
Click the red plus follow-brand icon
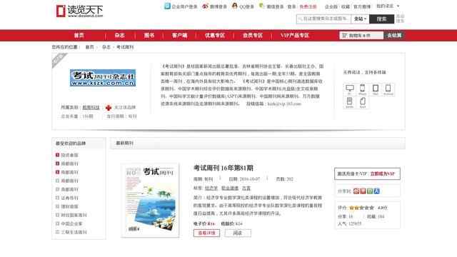[109, 108]
